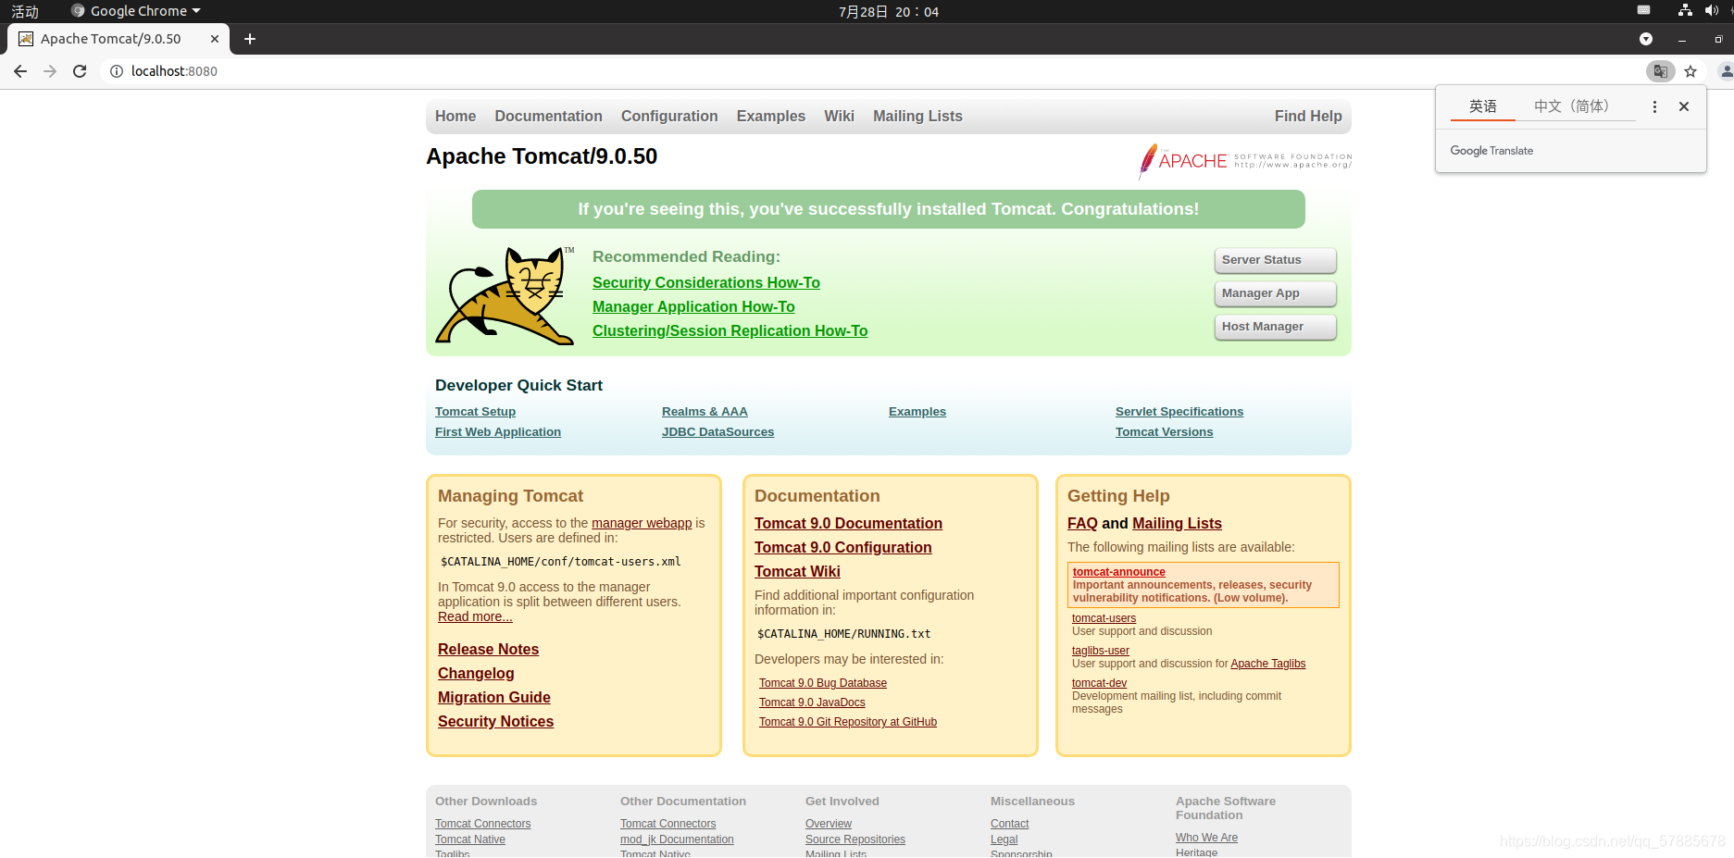Viewport: 1734px width, 858px height.
Task: Open Mailing Lists in the nav bar
Action: (917, 116)
